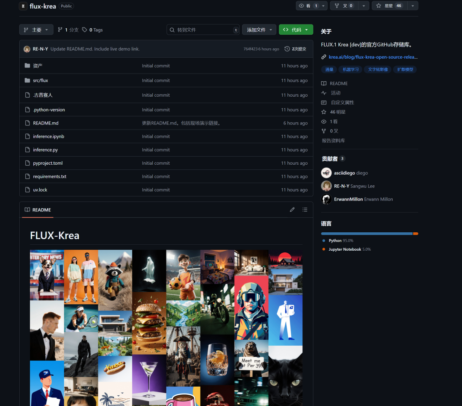Screen dimensions: 462x406
Task: Click the 1 分支 branches link
Action: point(68,30)
